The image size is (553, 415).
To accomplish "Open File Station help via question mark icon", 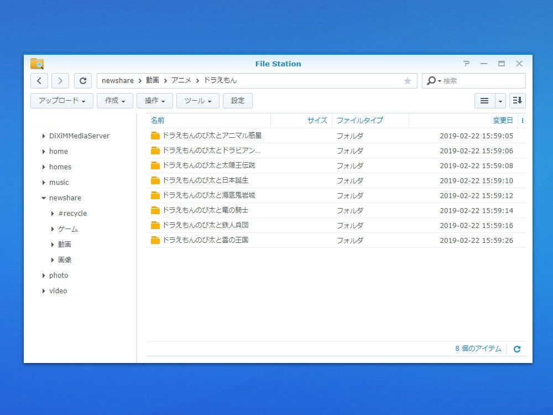I will [466, 64].
